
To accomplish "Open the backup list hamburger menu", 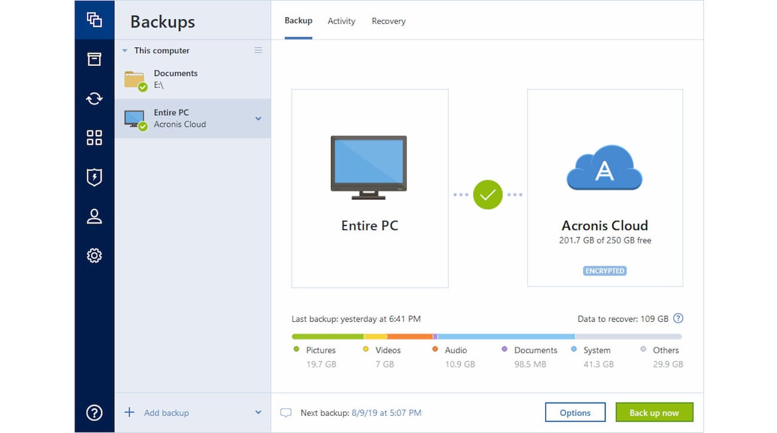I will click(258, 50).
